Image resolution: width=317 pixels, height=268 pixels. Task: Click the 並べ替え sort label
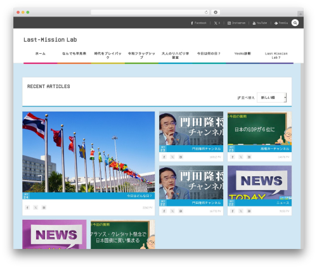tap(246, 98)
